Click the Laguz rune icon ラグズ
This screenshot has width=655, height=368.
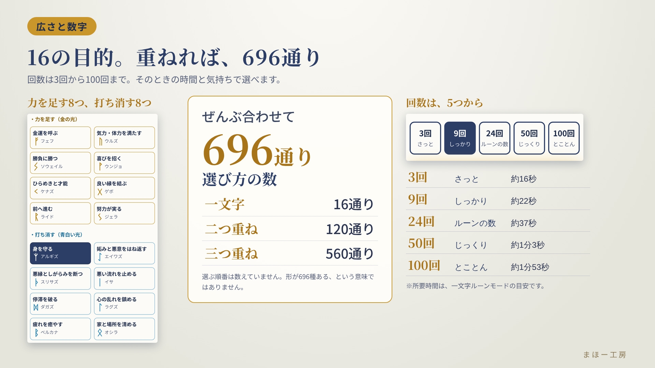tap(100, 307)
